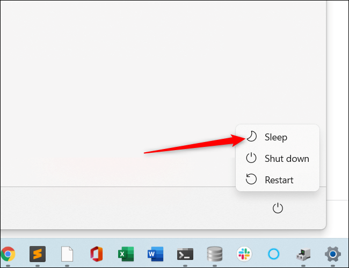Viewport: 349px width, 268px height.
Task: Click the crescent moon Sleep icon
Action: click(x=251, y=137)
